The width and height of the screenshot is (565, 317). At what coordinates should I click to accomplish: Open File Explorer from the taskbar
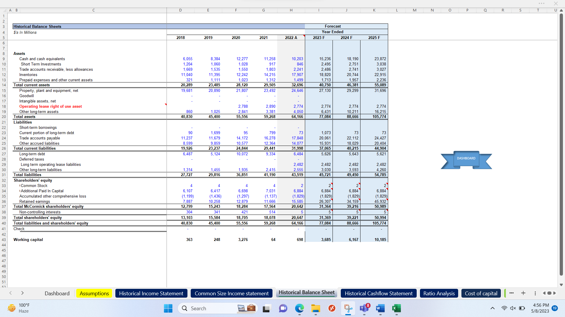point(315,308)
